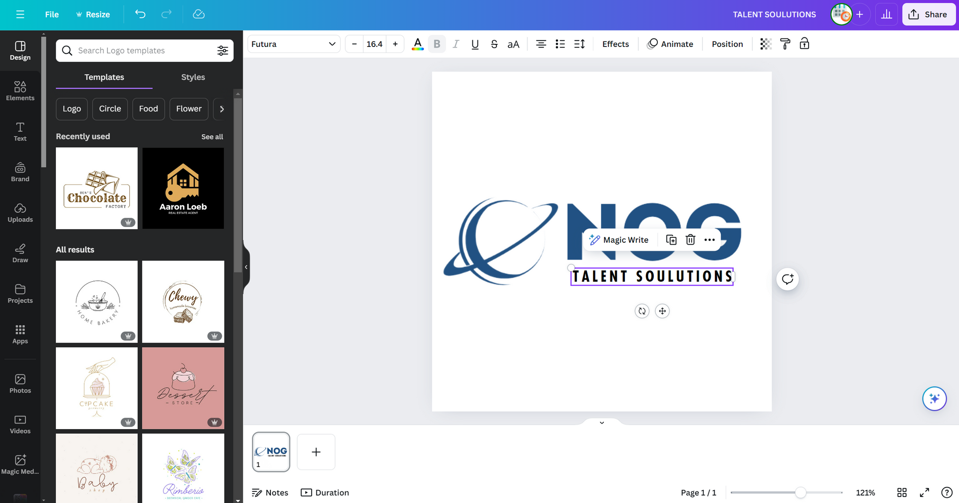
Task: Open the Elements sidebar panel
Action: (x=20, y=91)
